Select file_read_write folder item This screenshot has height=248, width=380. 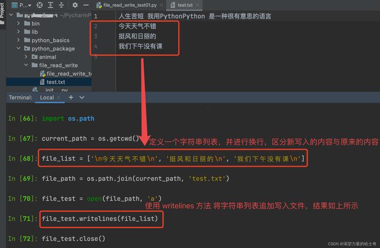58,66
